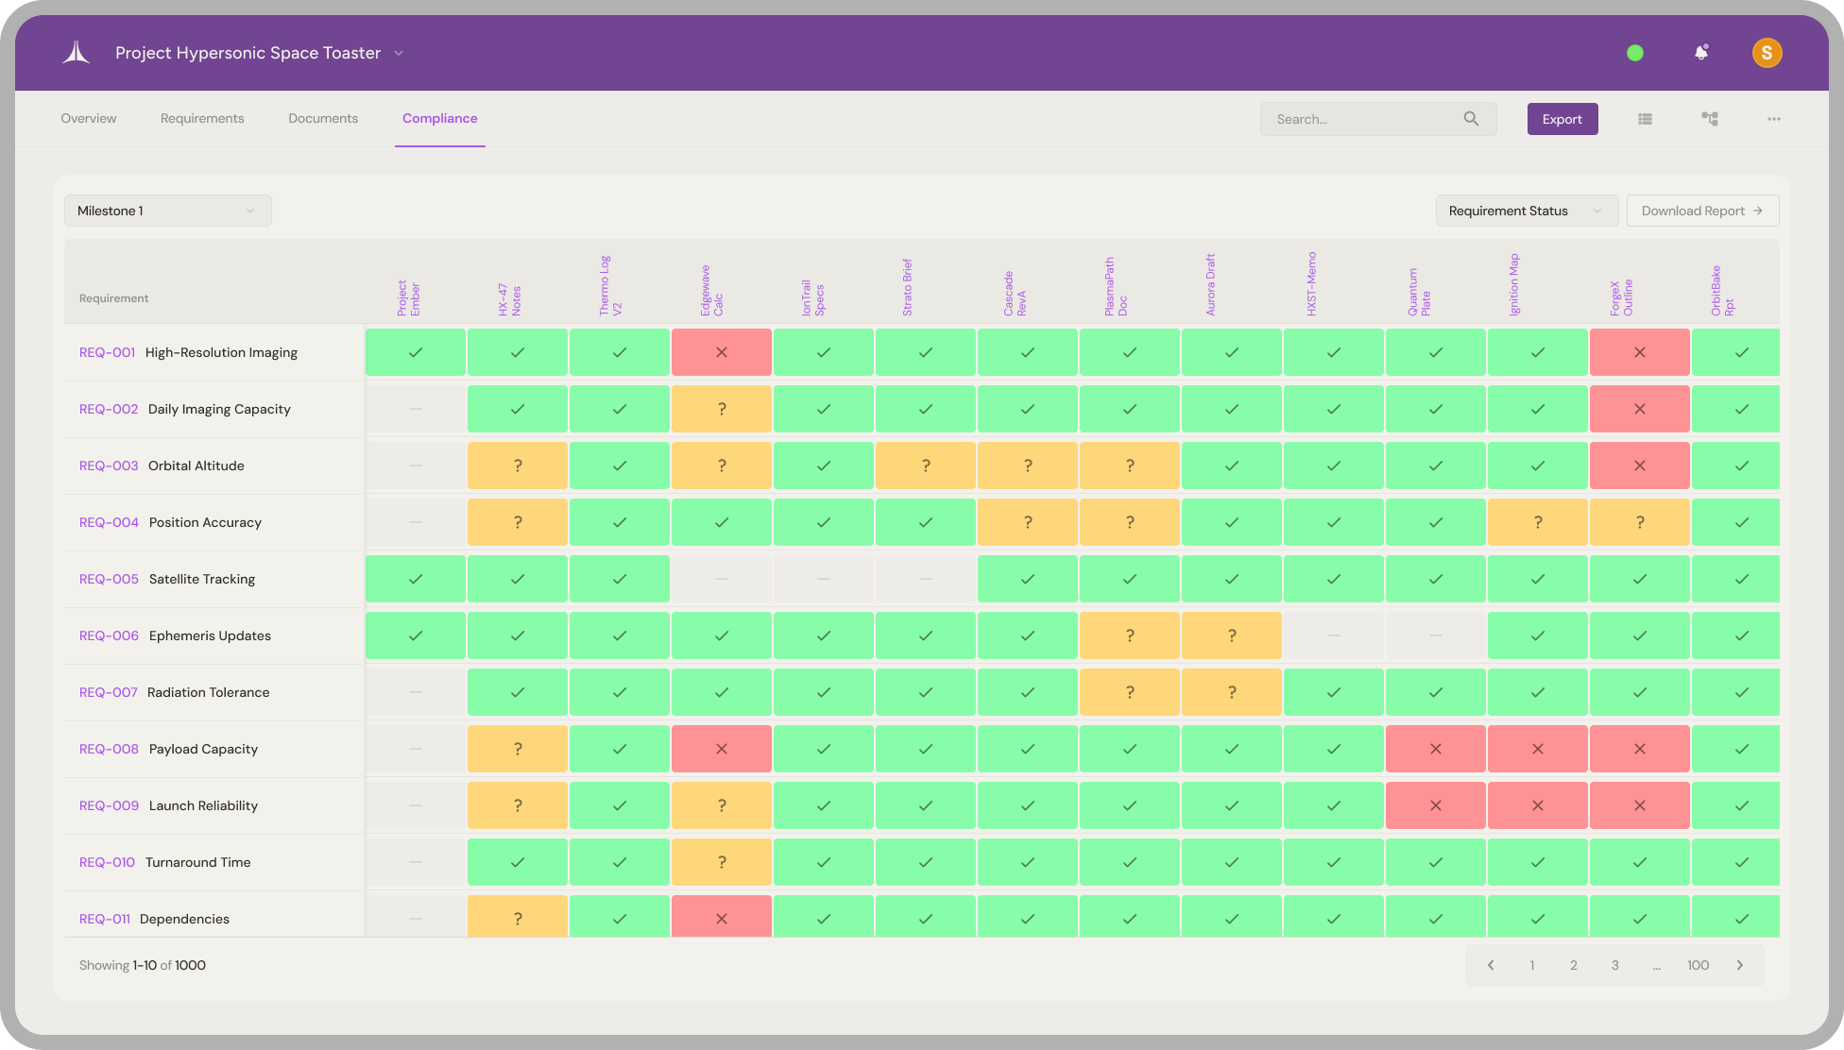Viewport: 1844px width, 1050px height.
Task: Switch to the Requirements tab
Action: tap(202, 118)
